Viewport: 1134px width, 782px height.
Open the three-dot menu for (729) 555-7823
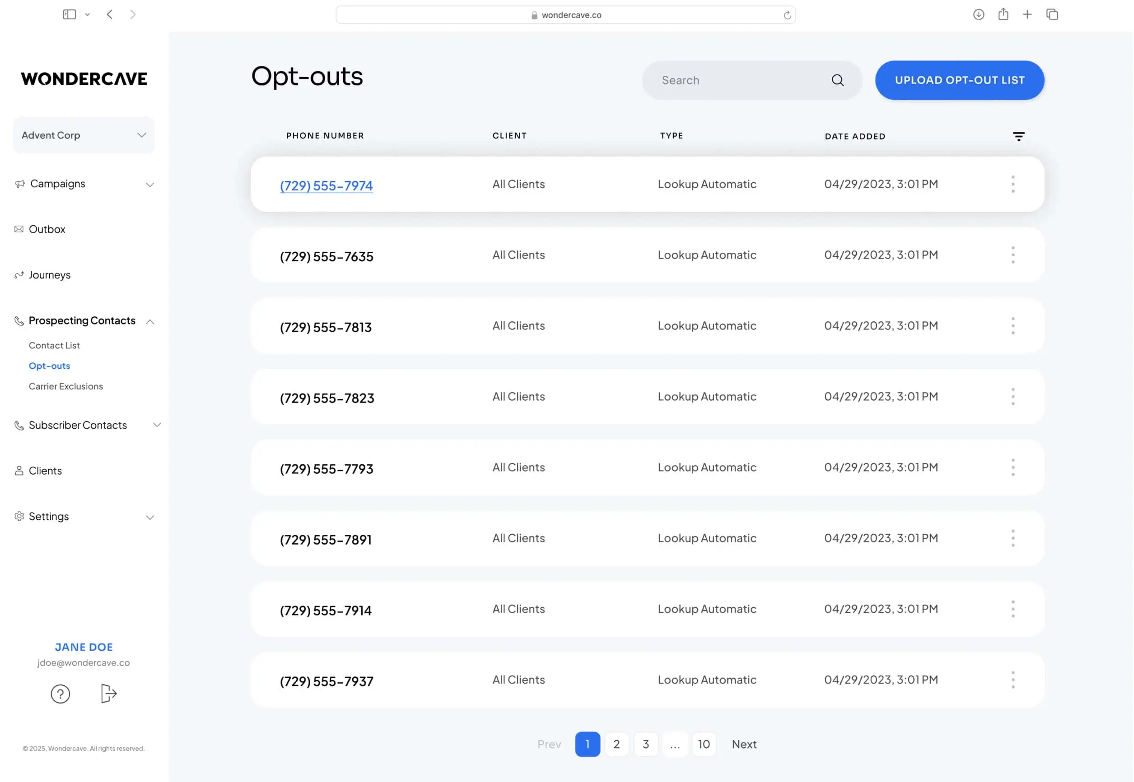pyautogui.click(x=1013, y=397)
